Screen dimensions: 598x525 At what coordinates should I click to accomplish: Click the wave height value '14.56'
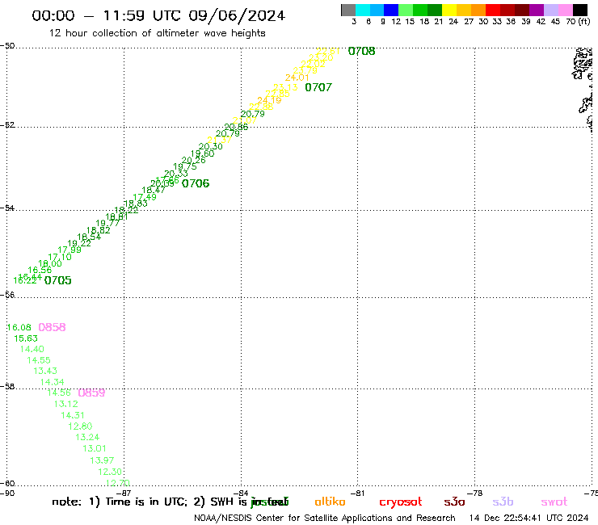pyautogui.click(x=59, y=393)
